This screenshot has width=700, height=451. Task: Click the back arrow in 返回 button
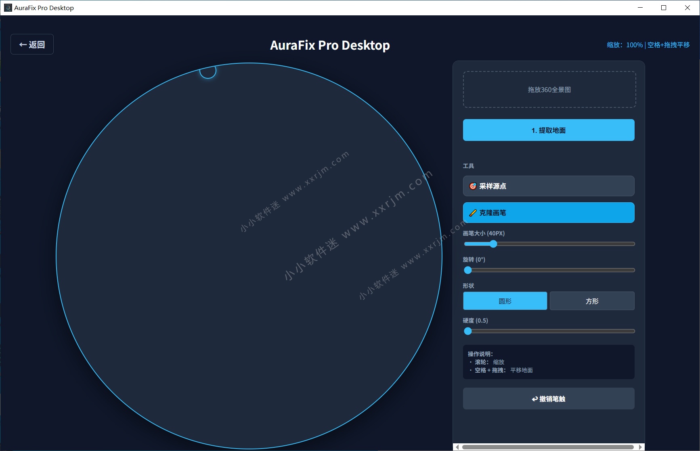point(23,44)
